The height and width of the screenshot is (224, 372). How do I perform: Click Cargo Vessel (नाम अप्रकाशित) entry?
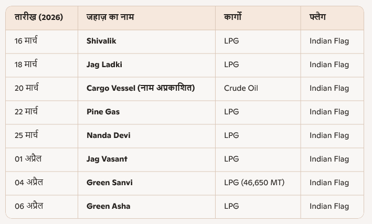pyautogui.click(x=141, y=88)
